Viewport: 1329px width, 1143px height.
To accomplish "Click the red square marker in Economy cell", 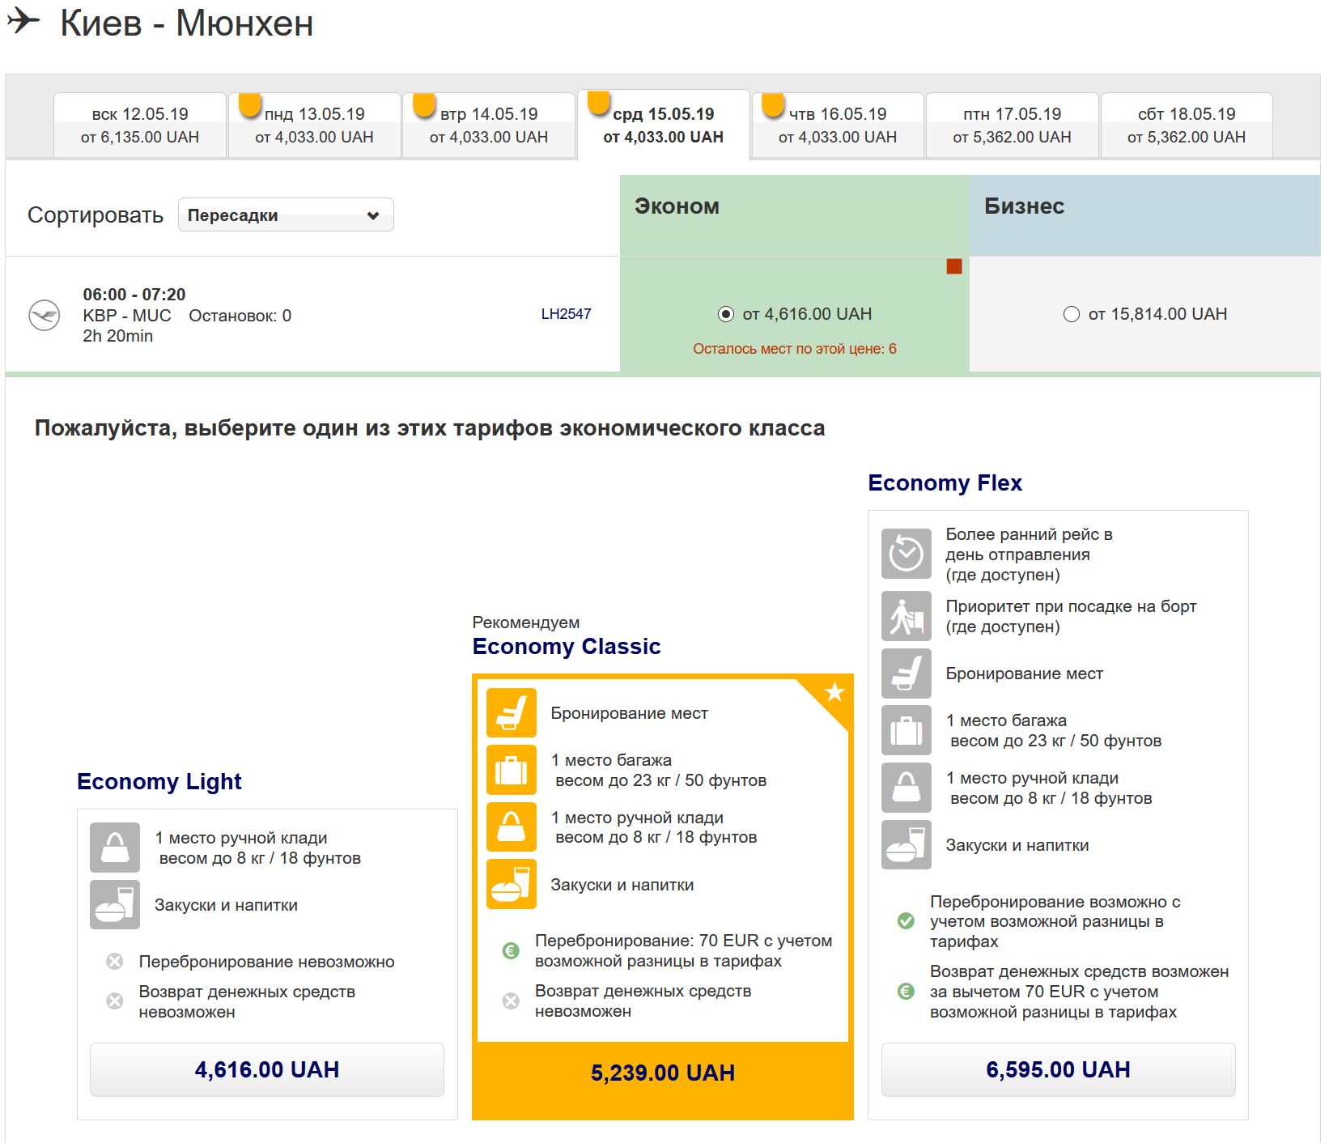I will pyautogui.click(x=954, y=267).
